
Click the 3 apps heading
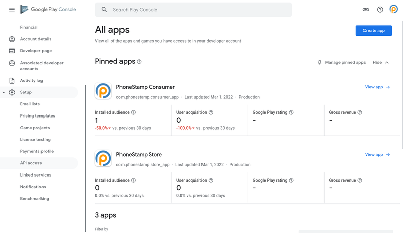(x=106, y=215)
